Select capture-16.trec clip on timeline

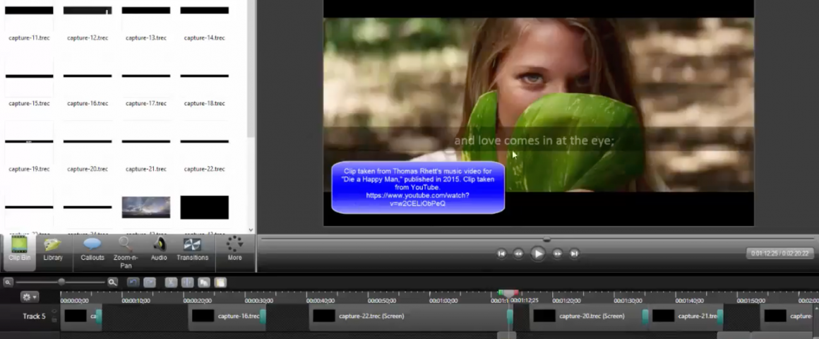coord(227,316)
